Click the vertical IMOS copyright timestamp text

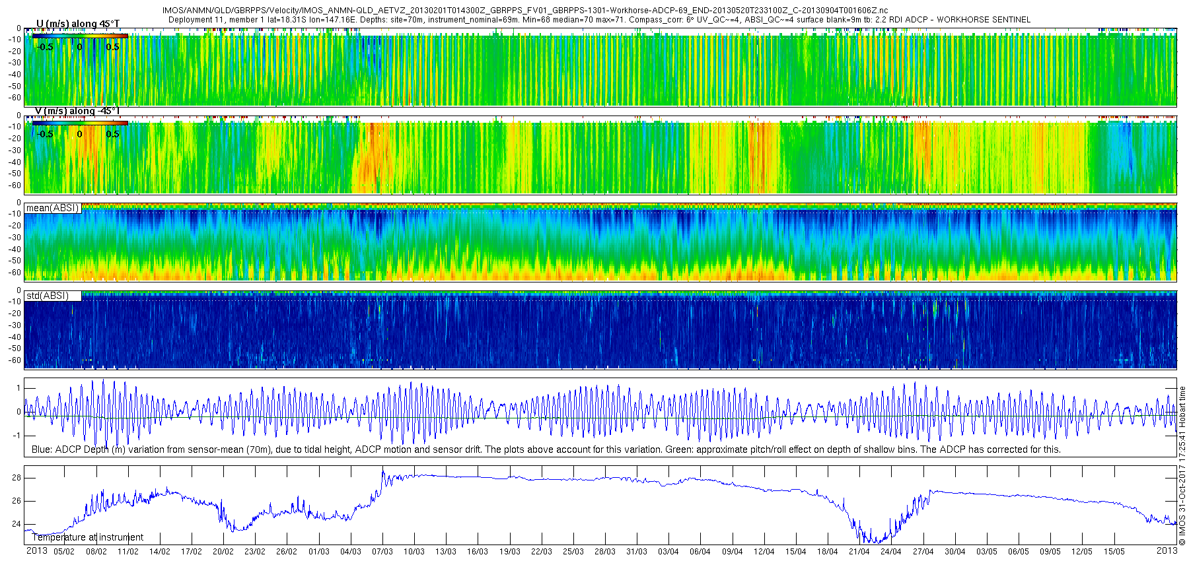click(x=1182, y=465)
